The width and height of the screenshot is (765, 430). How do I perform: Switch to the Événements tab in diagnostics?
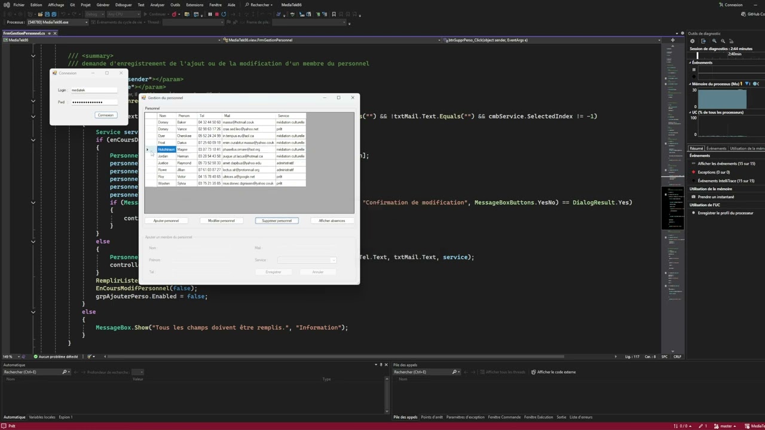[x=716, y=148]
